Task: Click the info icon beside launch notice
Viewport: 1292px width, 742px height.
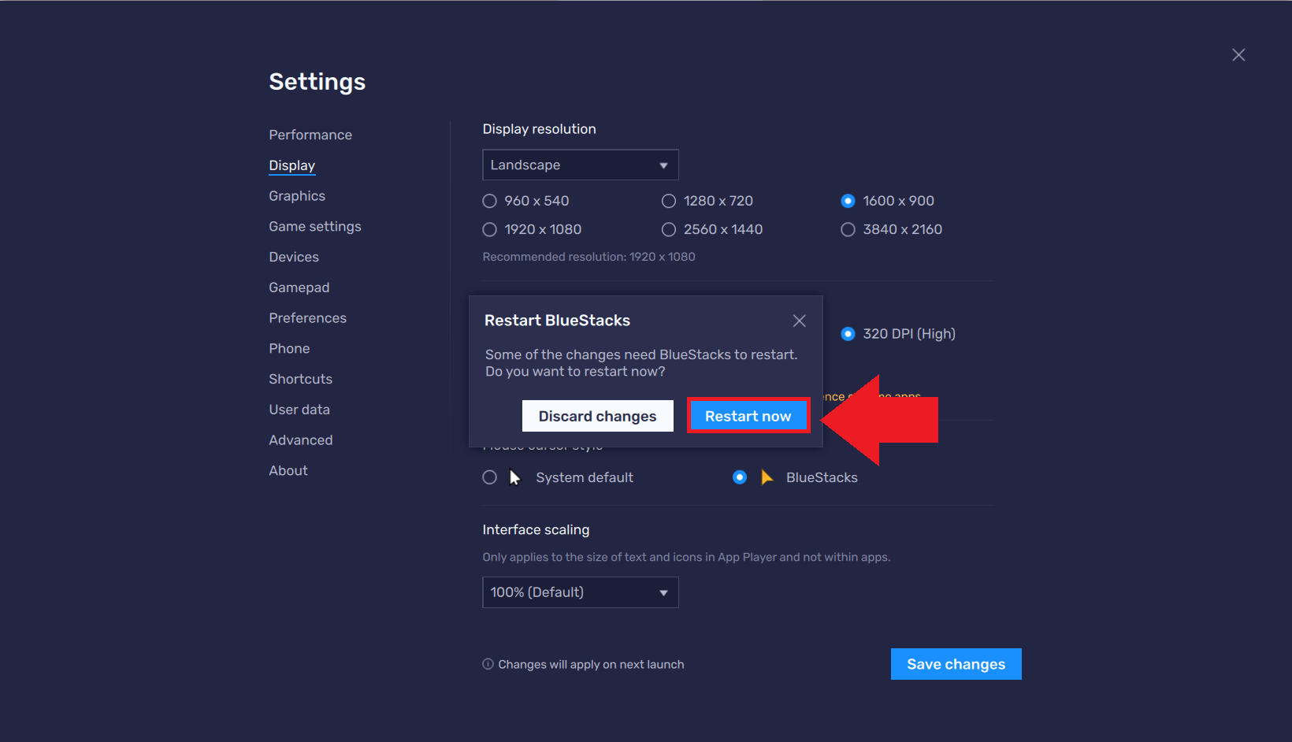Action: pos(488,664)
